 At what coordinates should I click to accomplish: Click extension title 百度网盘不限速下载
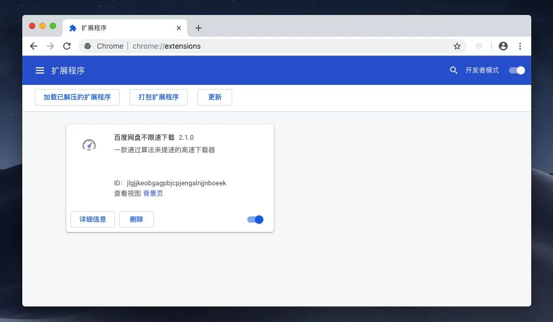coord(144,137)
